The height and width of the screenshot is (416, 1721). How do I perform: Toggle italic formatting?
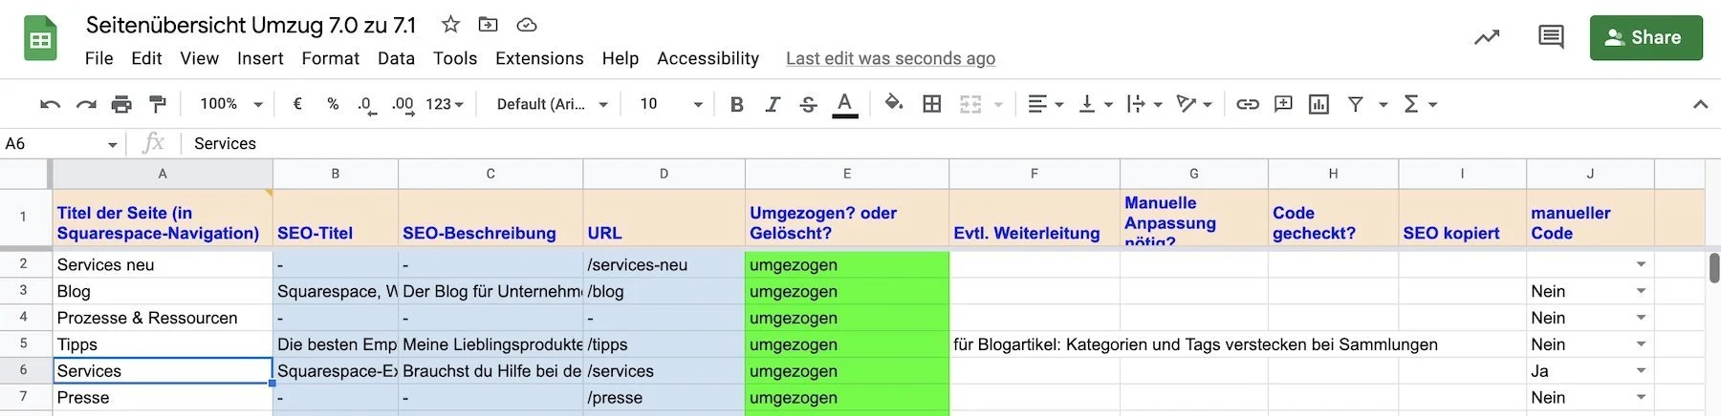pos(773,104)
